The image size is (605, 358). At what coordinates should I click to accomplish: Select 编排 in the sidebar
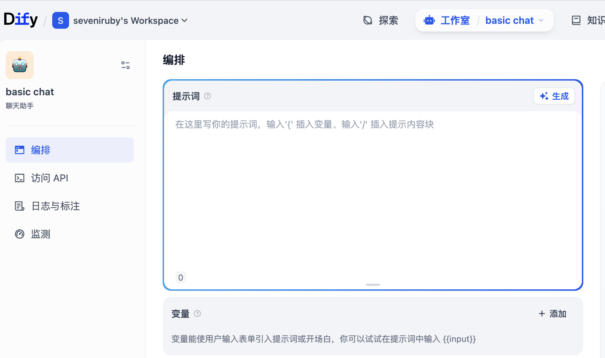[69, 150]
